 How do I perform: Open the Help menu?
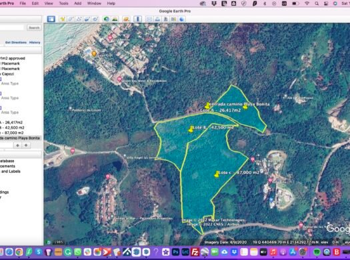(111, 3)
